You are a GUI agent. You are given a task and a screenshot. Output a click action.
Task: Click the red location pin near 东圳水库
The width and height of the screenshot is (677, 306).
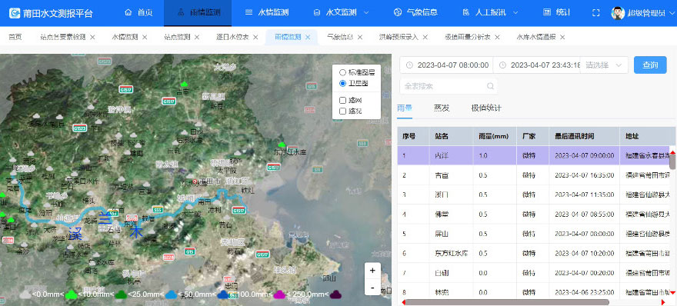195,181
